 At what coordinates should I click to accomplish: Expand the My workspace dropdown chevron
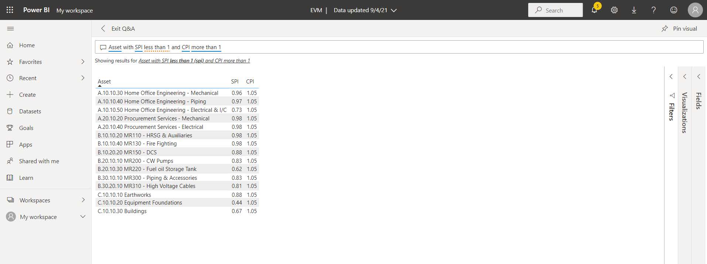click(x=83, y=217)
